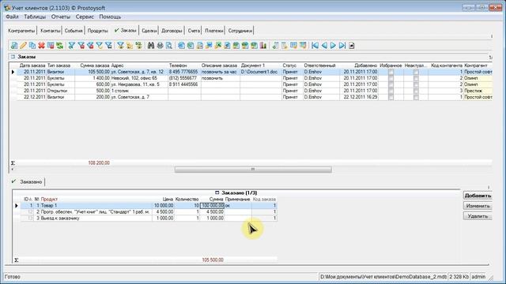Open the Отчеты menu
The image size is (506, 284).
(x=60, y=17)
